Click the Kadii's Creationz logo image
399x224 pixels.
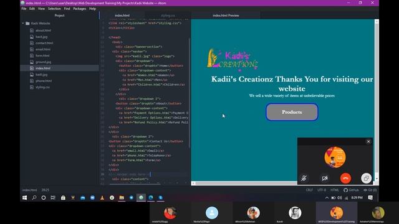(233, 60)
